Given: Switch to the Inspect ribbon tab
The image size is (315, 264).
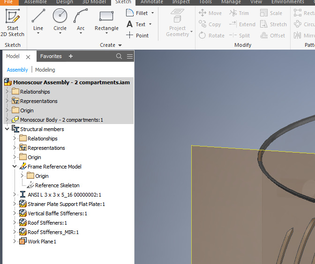Looking at the screenshot, I should point(181,2).
